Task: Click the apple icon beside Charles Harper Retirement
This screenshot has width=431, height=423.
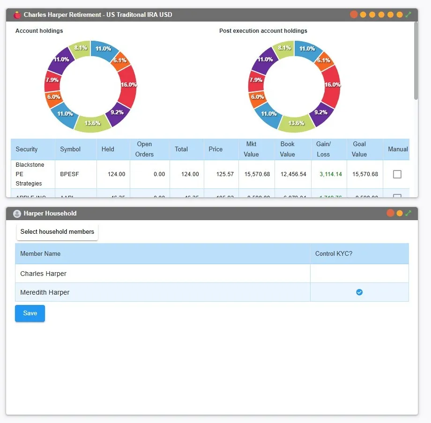Action: click(x=17, y=15)
